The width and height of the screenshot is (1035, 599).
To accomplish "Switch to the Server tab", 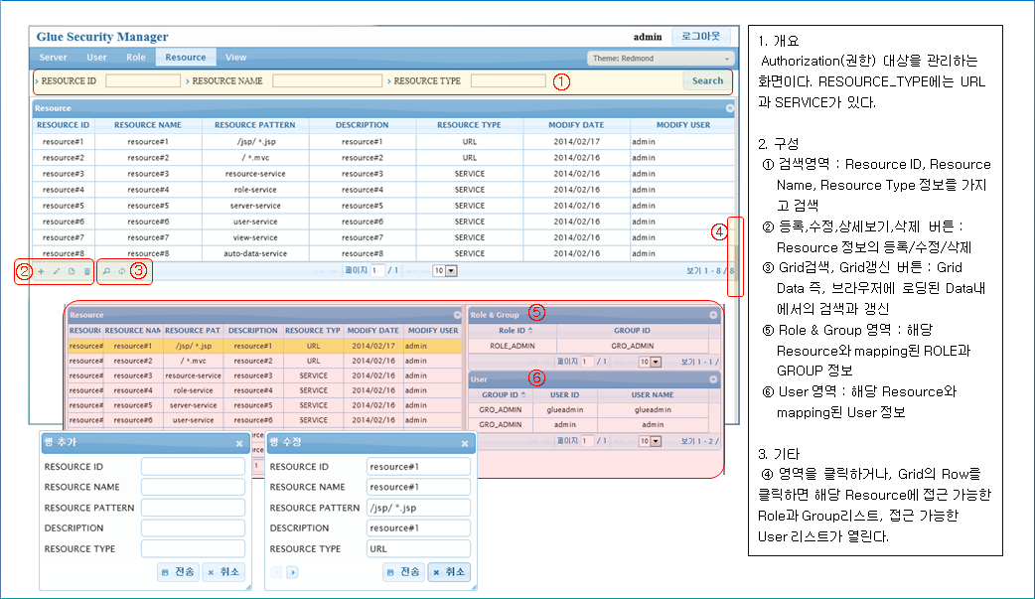I will [x=54, y=58].
